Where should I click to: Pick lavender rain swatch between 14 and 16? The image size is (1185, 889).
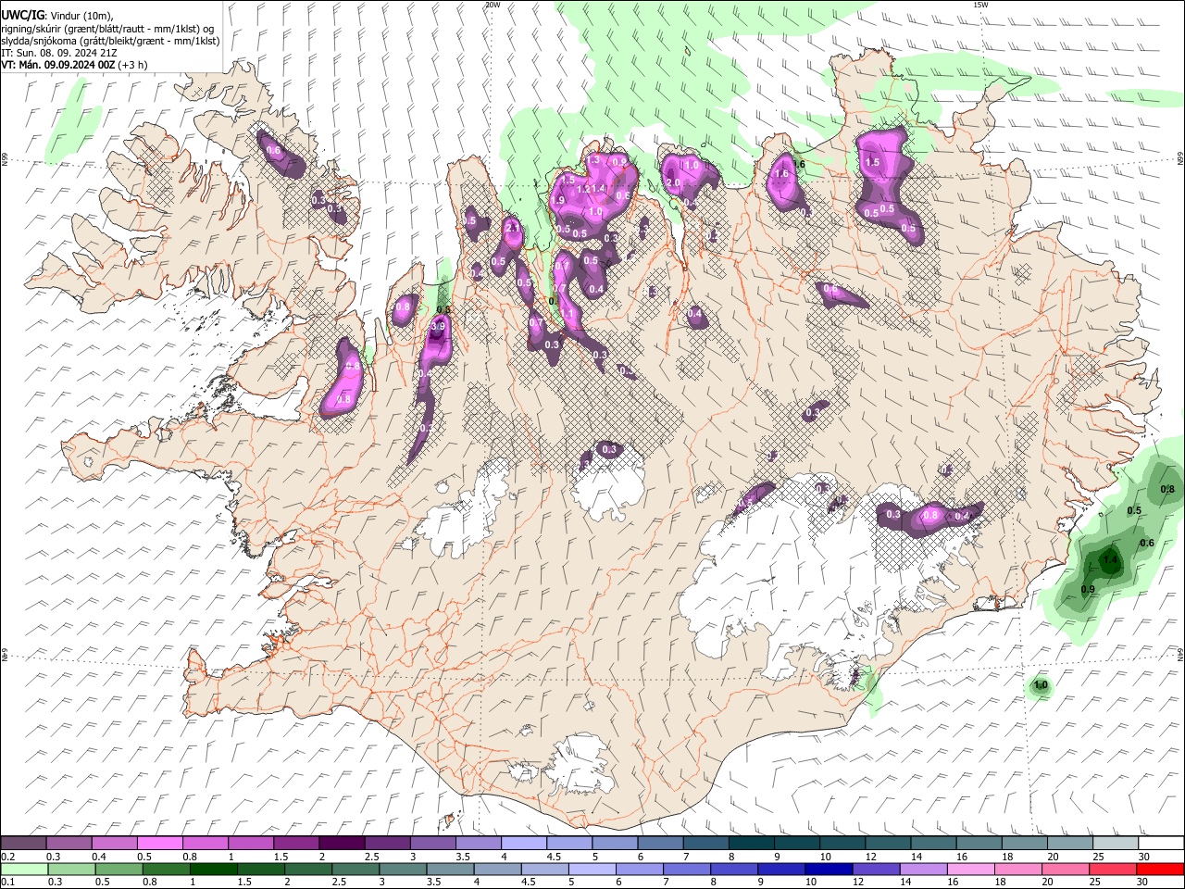924,870
